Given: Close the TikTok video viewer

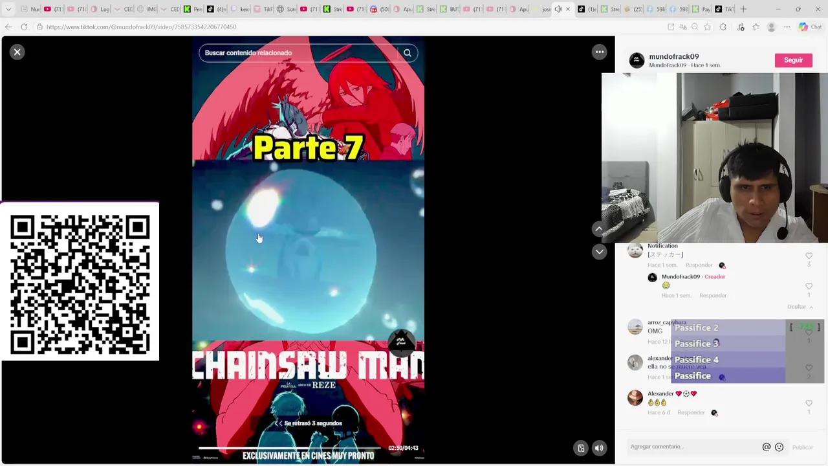Looking at the screenshot, I should [17, 52].
